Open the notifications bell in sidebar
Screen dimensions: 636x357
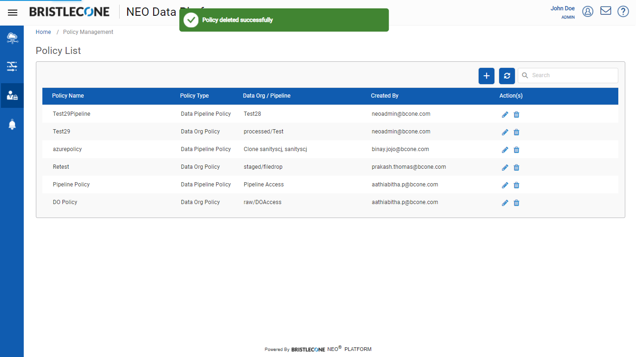coord(12,125)
